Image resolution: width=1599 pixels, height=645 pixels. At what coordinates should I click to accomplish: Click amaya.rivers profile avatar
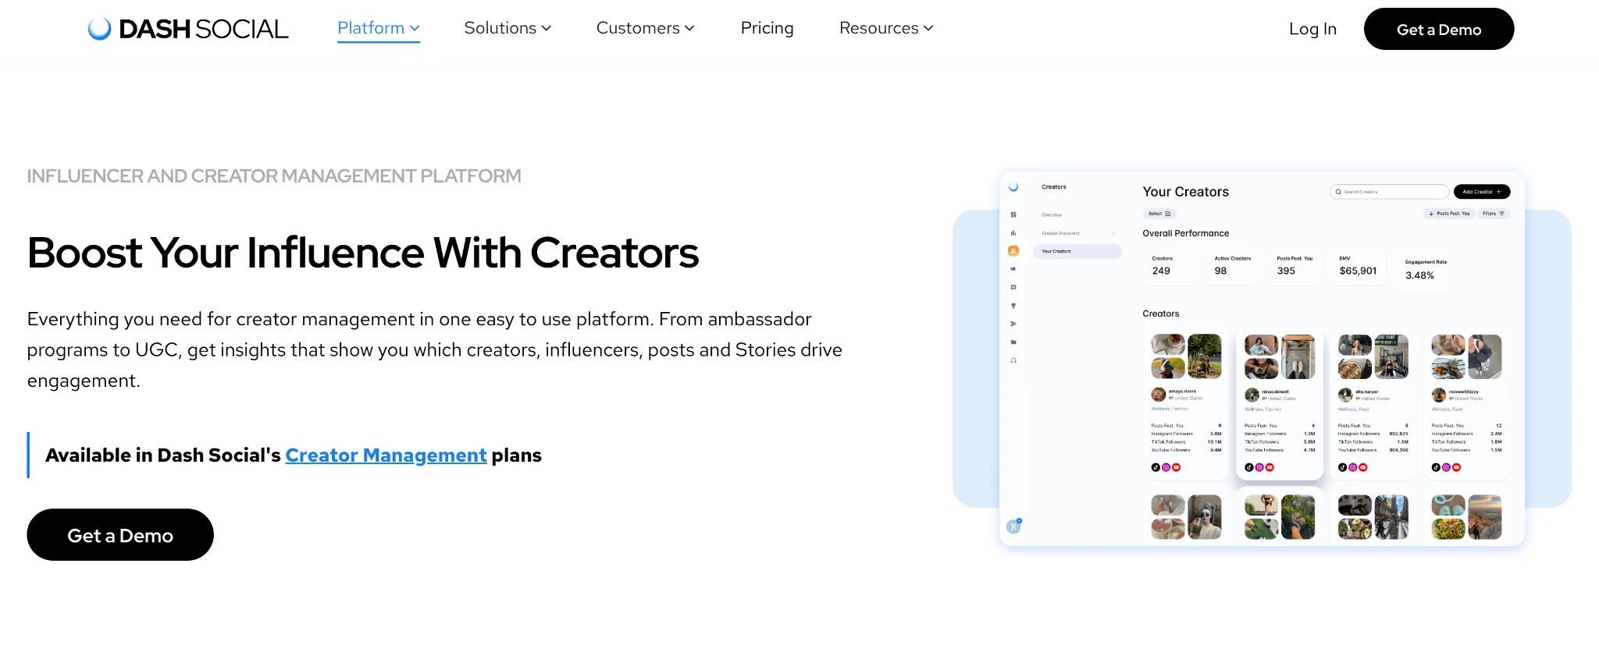[1159, 395]
